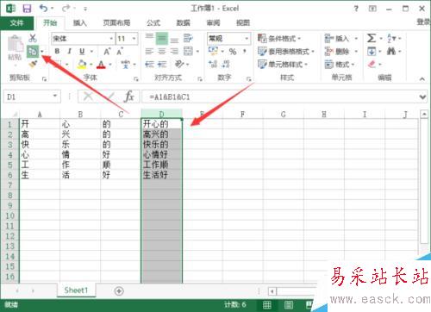This screenshot has height=312, width=431.
Task: Add a new sheet with plus button
Action: tap(119, 291)
